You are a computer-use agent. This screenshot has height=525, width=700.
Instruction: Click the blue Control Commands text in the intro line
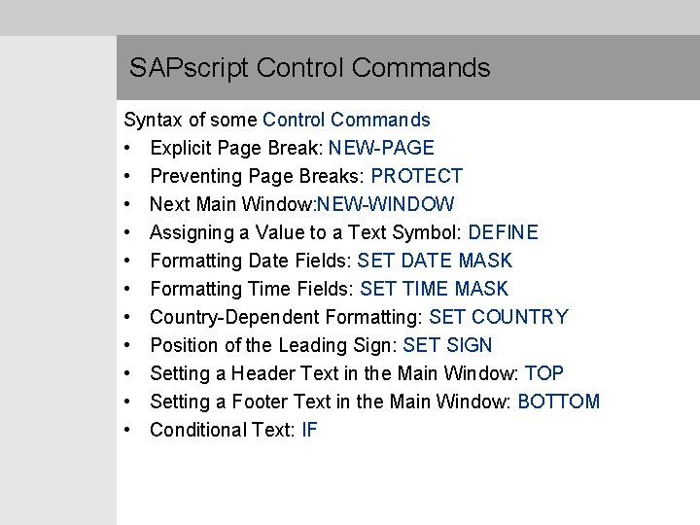click(346, 120)
